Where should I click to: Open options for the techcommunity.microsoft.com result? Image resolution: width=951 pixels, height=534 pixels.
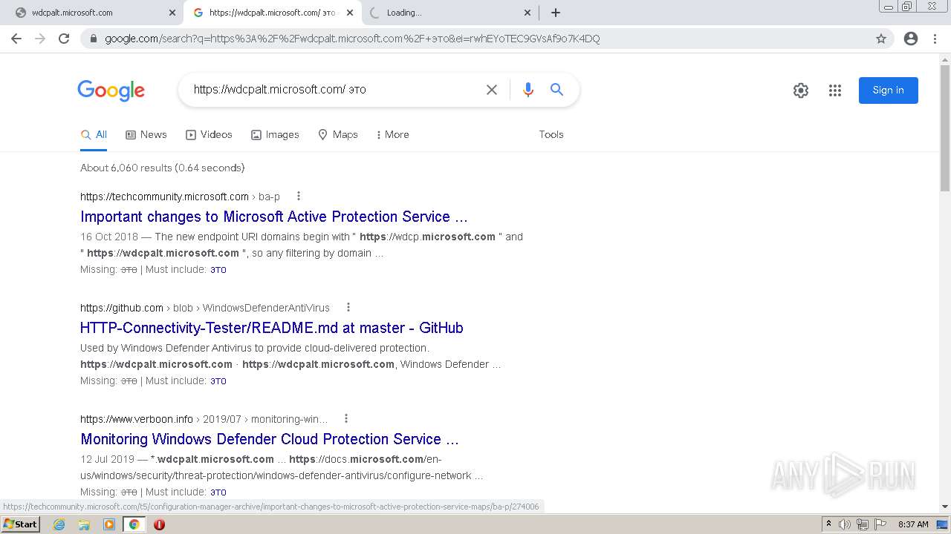tap(299, 196)
